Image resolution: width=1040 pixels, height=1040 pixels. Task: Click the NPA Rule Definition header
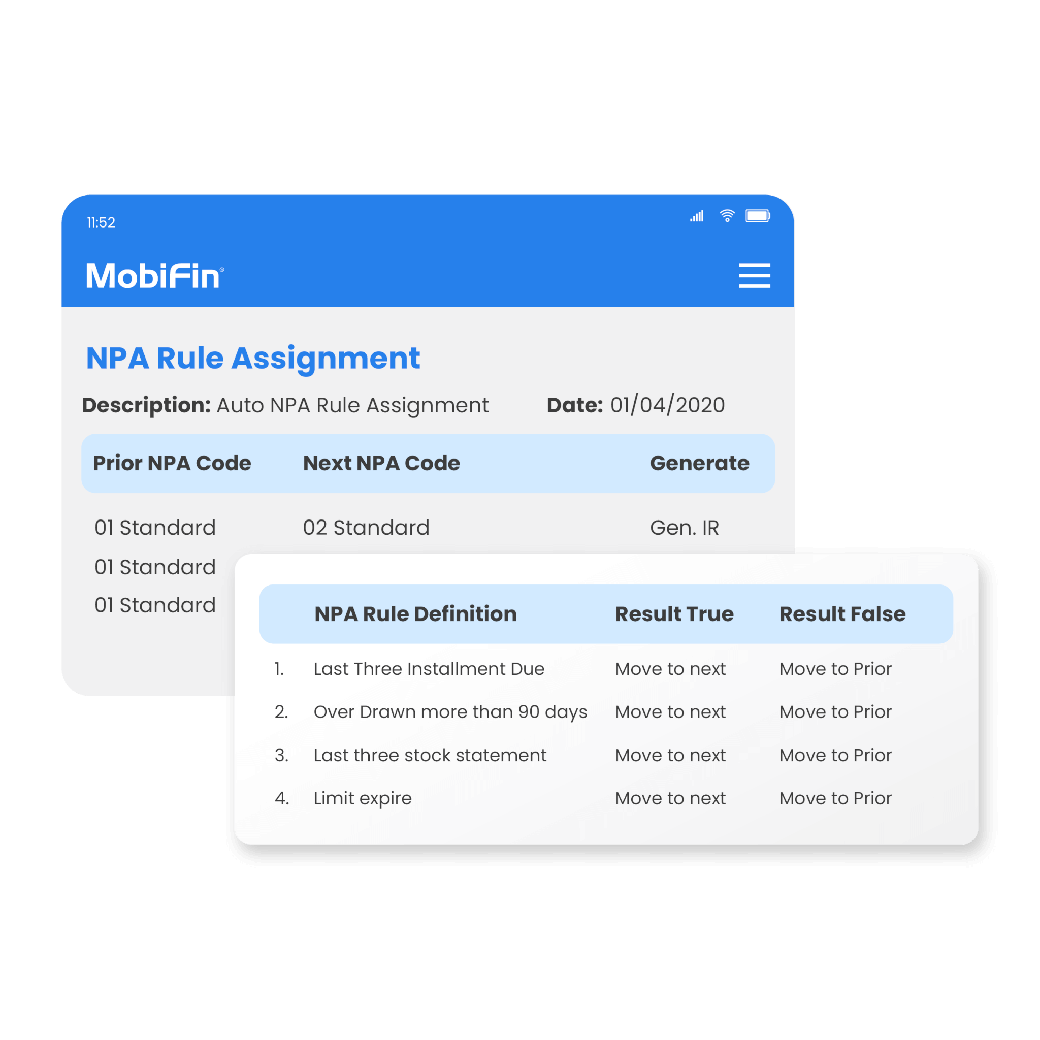[415, 613]
